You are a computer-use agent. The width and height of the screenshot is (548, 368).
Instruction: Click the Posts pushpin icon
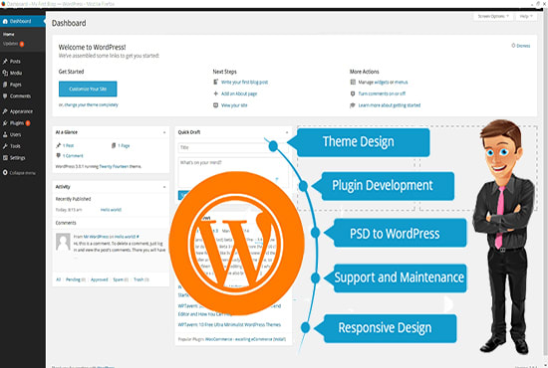click(x=5, y=62)
